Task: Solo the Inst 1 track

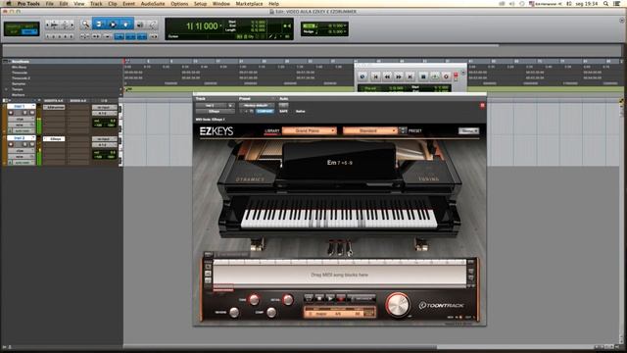Action: [25, 113]
